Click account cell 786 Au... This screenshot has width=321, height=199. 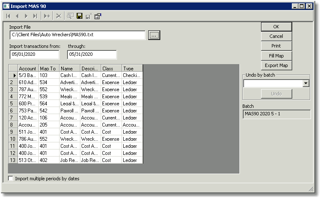pyautogui.click(x=28, y=139)
